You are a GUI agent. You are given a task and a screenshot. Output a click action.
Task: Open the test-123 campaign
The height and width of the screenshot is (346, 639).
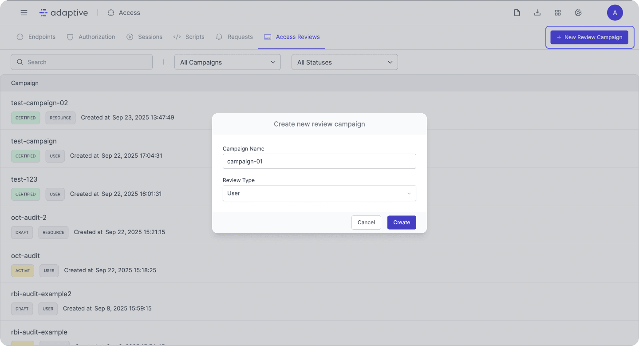24,179
